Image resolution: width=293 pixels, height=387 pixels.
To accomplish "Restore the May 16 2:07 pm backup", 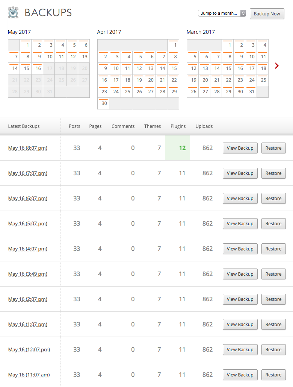I will [273, 299].
